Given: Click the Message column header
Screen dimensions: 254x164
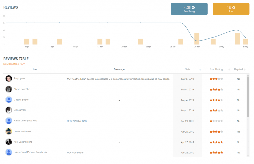Looking at the screenshot, I should pos(119,69).
